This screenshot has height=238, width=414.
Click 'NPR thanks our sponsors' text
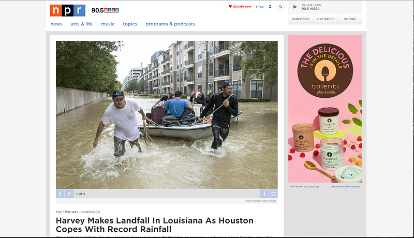[304, 187]
